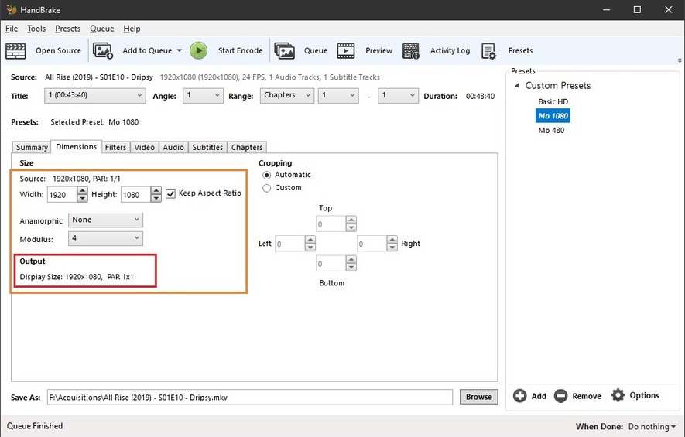Switch to the Chapters tab
The height and width of the screenshot is (437, 685).
(x=247, y=148)
